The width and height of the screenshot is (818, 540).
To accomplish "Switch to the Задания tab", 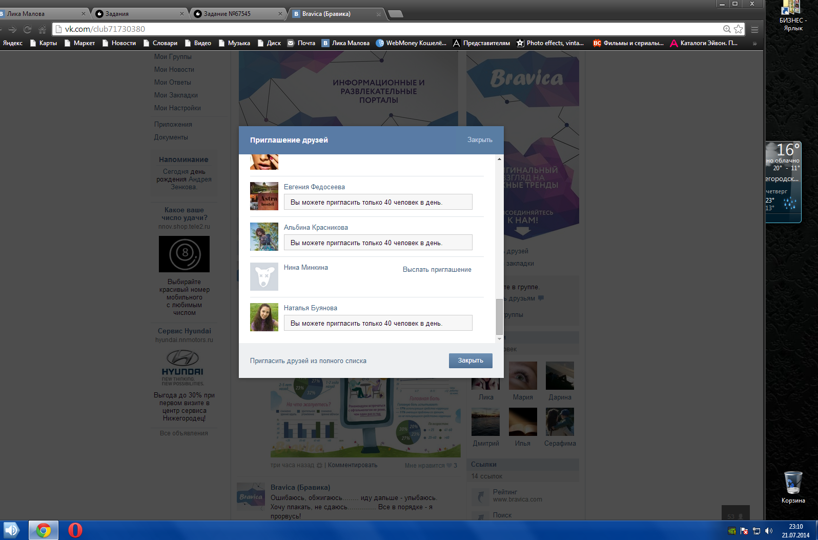I will point(139,14).
